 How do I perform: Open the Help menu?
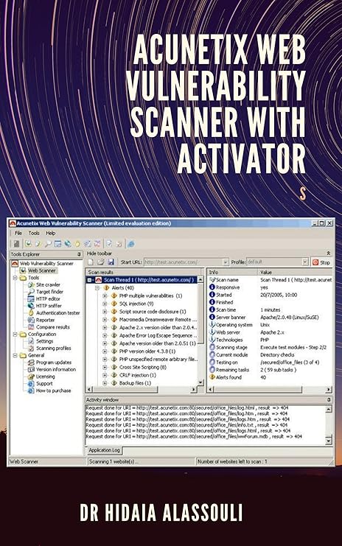[x=51, y=233]
